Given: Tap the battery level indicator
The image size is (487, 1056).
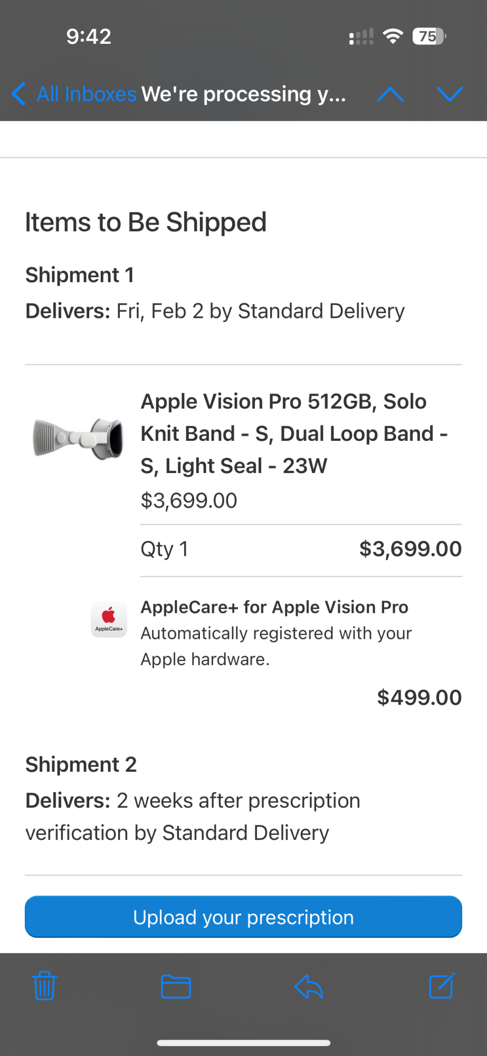Looking at the screenshot, I should click(429, 36).
